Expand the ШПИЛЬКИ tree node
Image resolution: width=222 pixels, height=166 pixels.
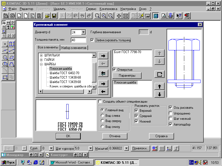point(41,55)
